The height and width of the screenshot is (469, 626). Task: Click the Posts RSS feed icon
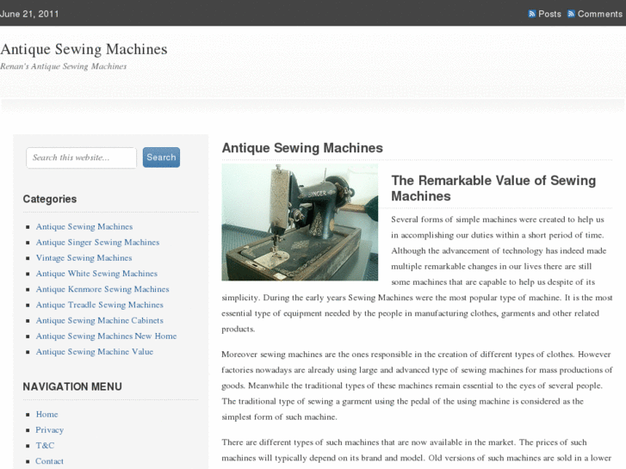click(532, 14)
